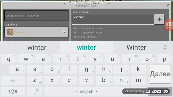
Task: Click the left arrow beside English
Action: [77, 91]
